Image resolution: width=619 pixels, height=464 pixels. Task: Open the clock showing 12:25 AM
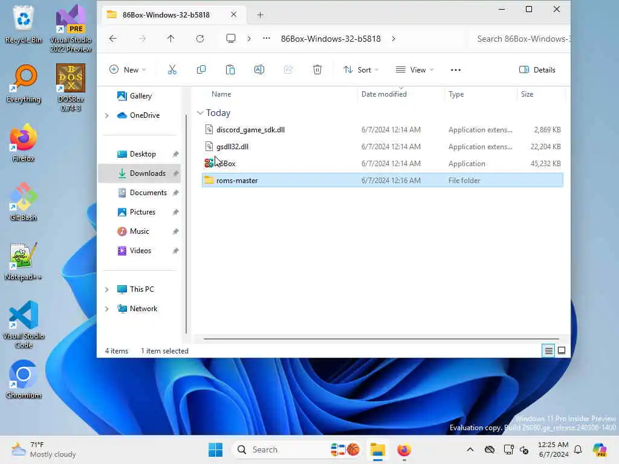click(553, 449)
